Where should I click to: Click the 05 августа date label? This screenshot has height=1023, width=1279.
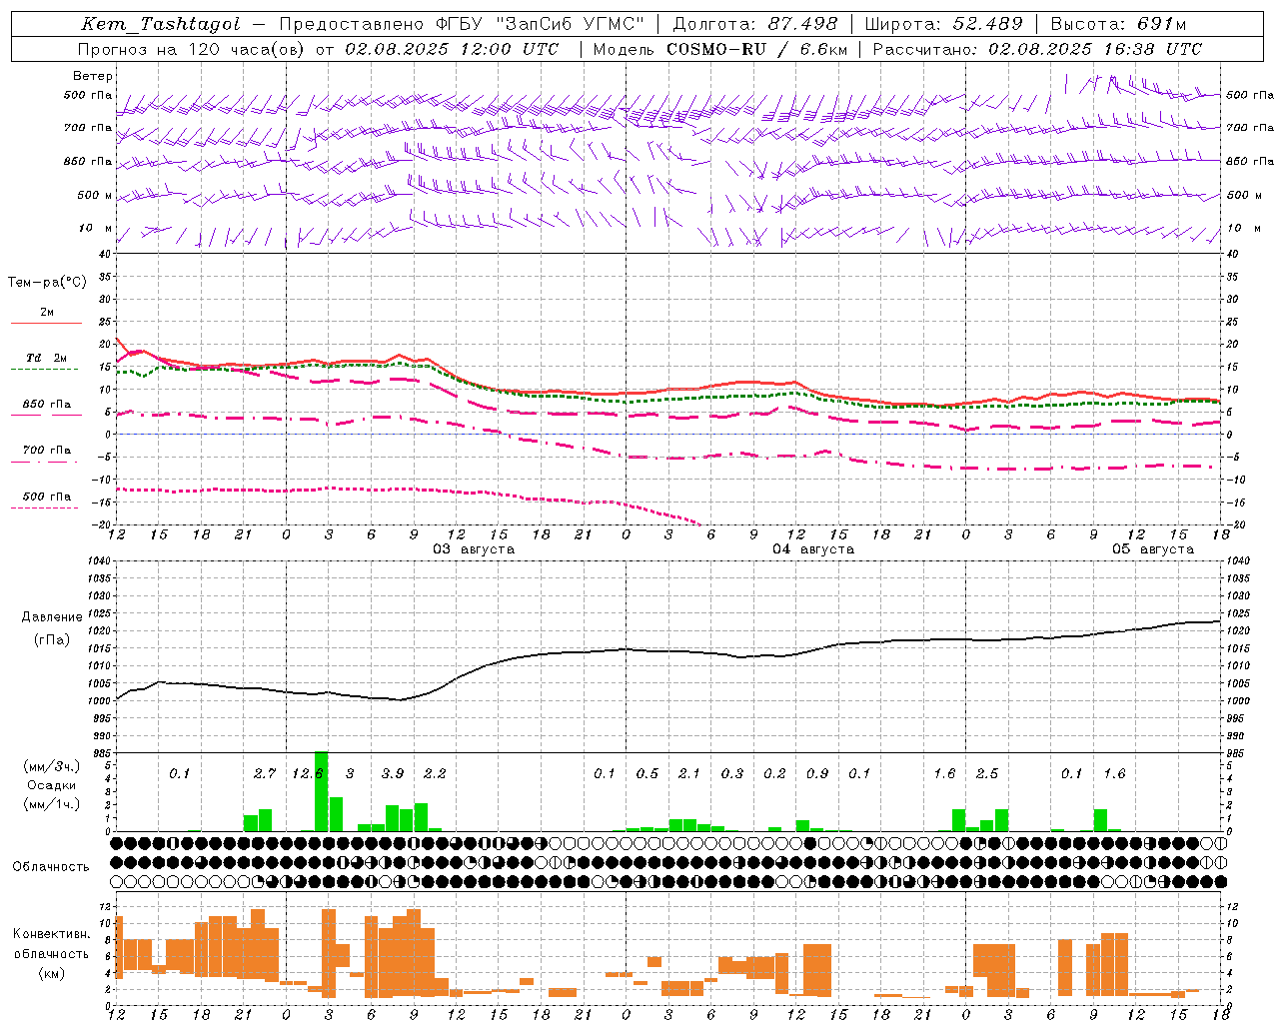[x=1153, y=549]
